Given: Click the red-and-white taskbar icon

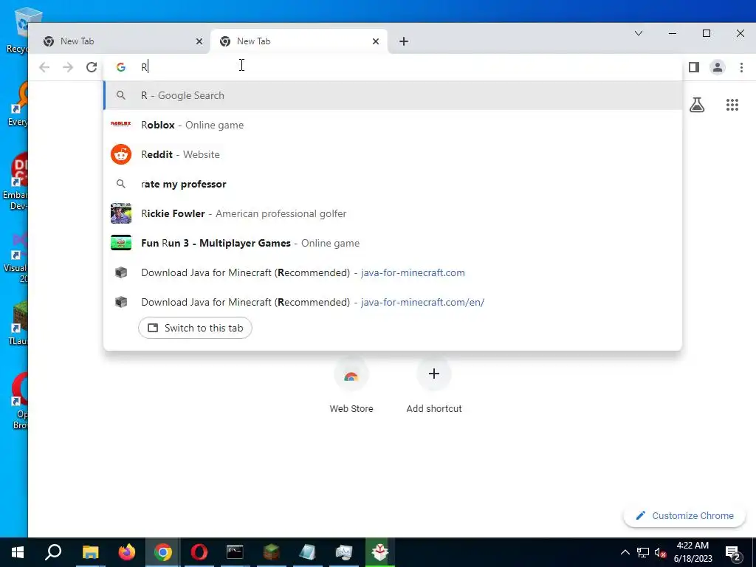Looking at the screenshot, I should 380,552.
